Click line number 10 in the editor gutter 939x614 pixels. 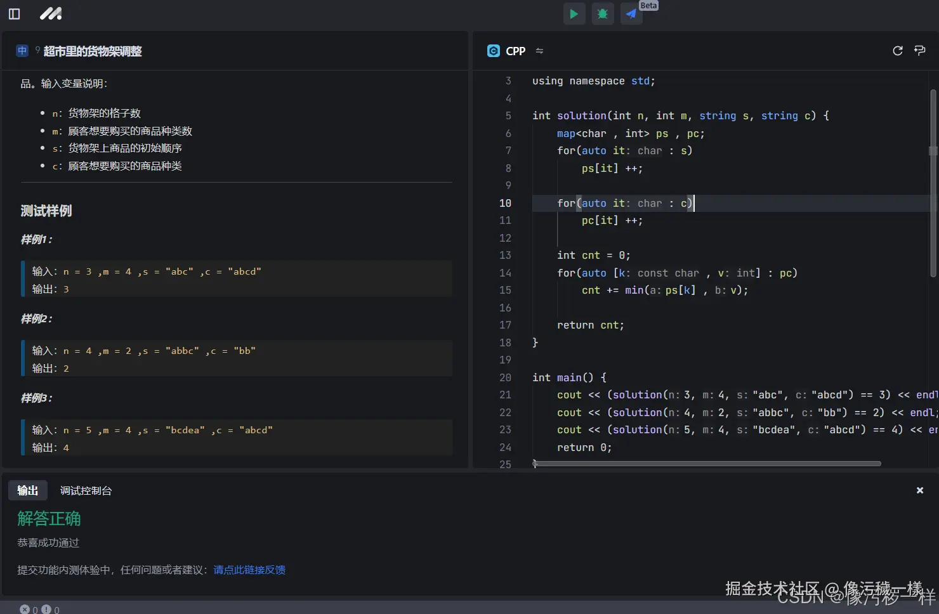coord(505,203)
